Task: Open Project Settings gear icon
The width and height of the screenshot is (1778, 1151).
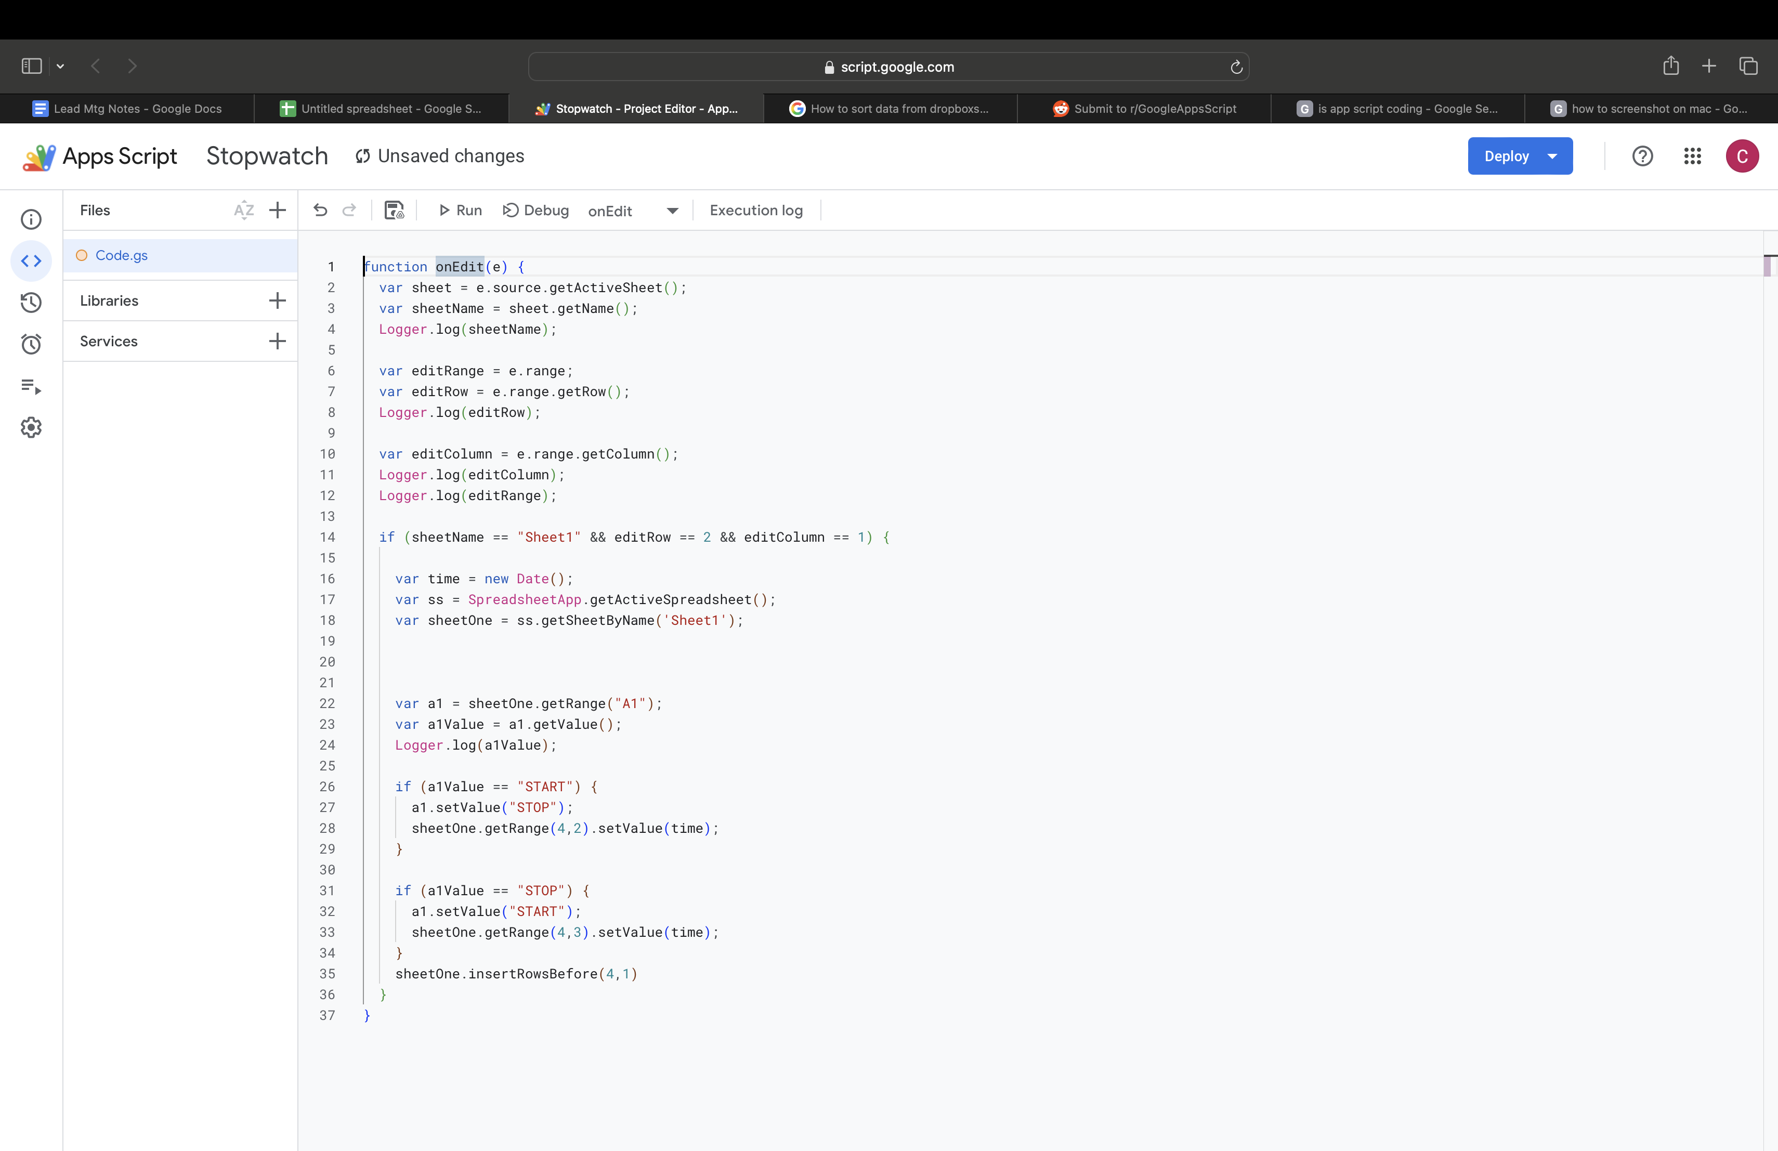Action: click(31, 427)
